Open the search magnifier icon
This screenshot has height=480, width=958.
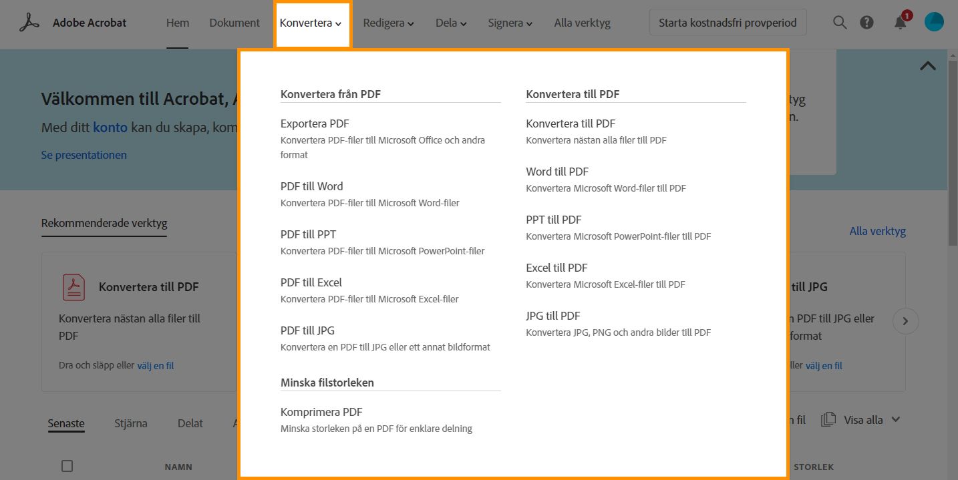pos(840,23)
